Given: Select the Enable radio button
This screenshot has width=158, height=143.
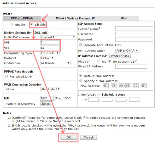Looking at the screenshot, I should coord(12,24).
